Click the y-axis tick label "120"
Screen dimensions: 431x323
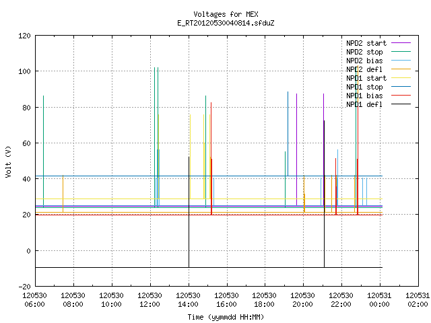point(24,36)
